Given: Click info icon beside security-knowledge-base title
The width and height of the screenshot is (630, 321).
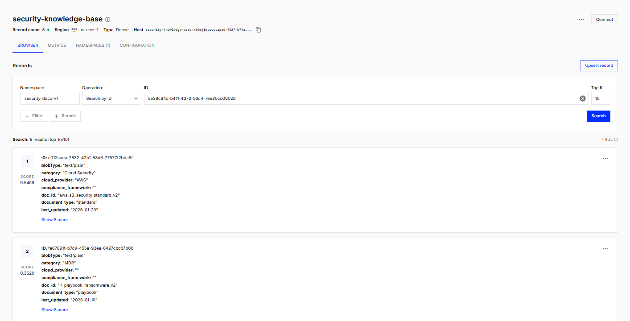Looking at the screenshot, I should [x=108, y=20].
